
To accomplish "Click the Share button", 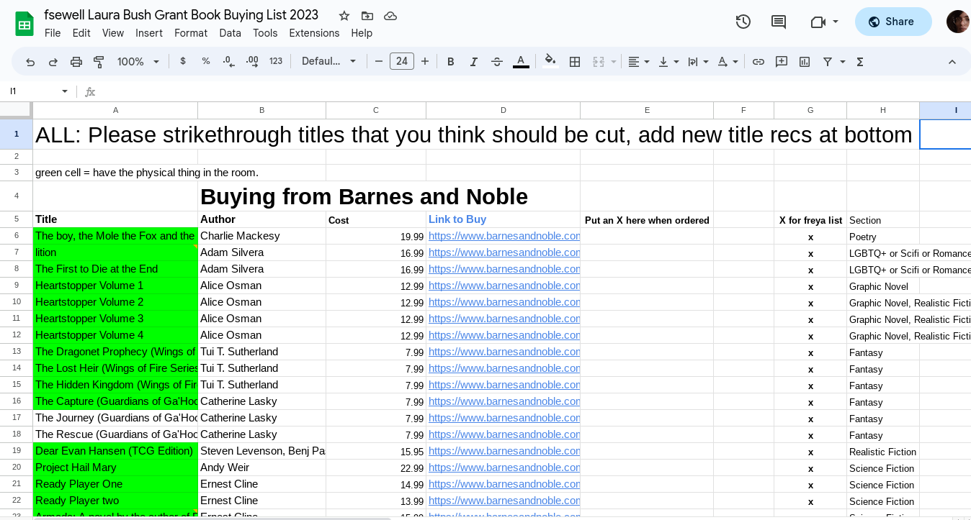I will click(x=892, y=22).
